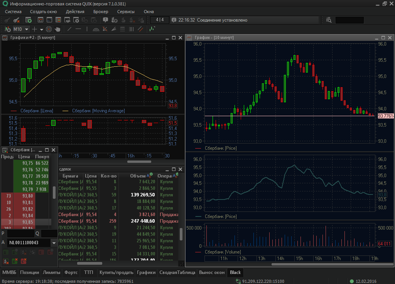Click the create new table icon

pos(29,20)
